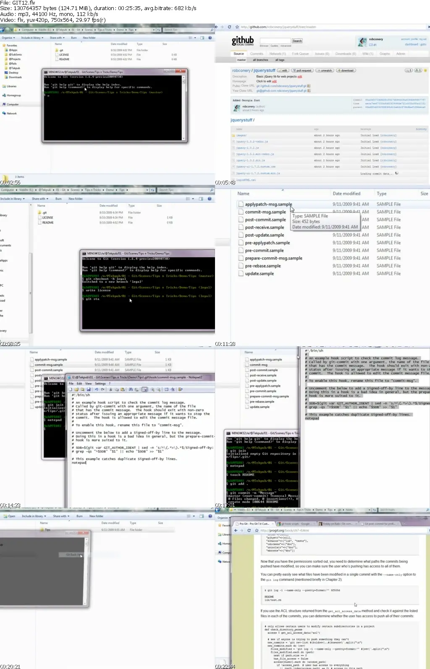Open the View menu in Notepad2
Viewport: 430px width, 669px height.
click(x=89, y=384)
